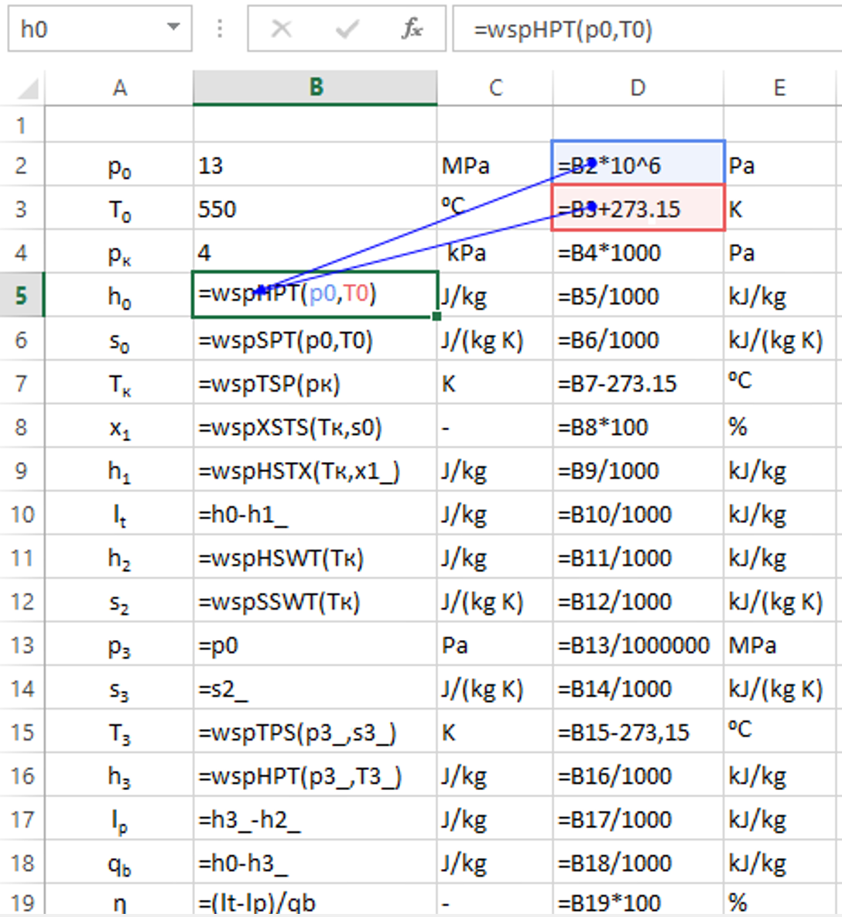Click the vertical ellipsis beside the Name Box
This screenshot has height=917, width=842.
coord(219,29)
